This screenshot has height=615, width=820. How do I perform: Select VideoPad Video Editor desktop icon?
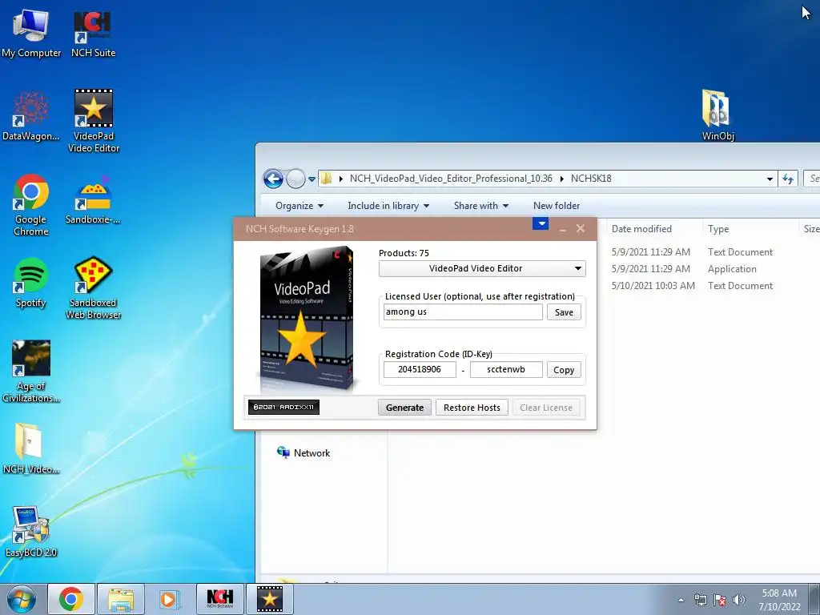pyautogui.click(x=94, y=122)
